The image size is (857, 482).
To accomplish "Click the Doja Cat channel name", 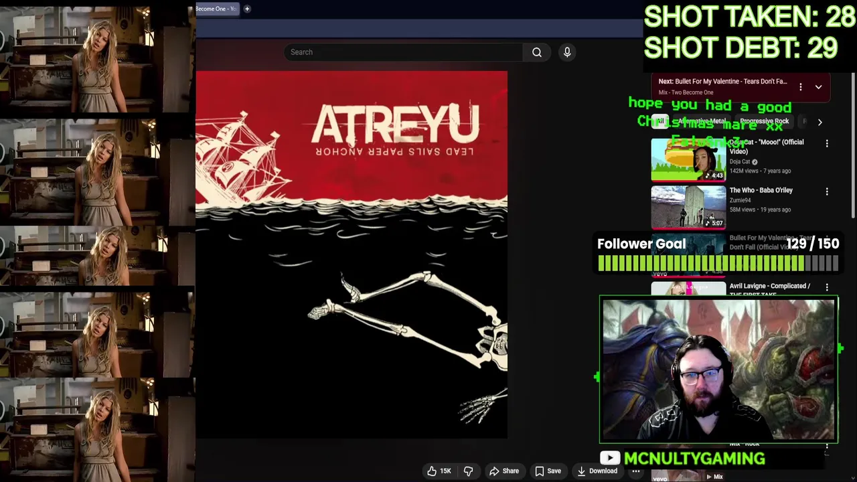I will click(740, 161).
